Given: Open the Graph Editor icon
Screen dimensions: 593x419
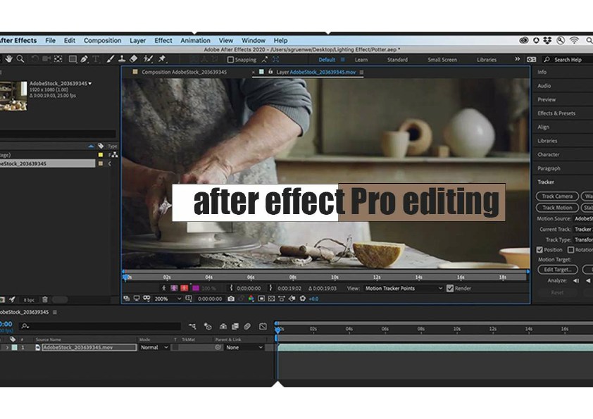Looking at the screenshot, I should (263, 326).
